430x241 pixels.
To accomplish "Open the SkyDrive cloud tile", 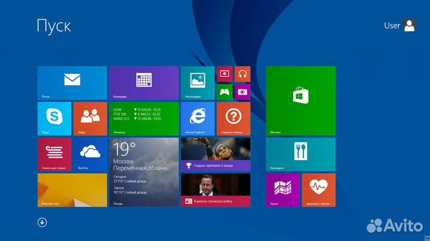I will (90, 155).
